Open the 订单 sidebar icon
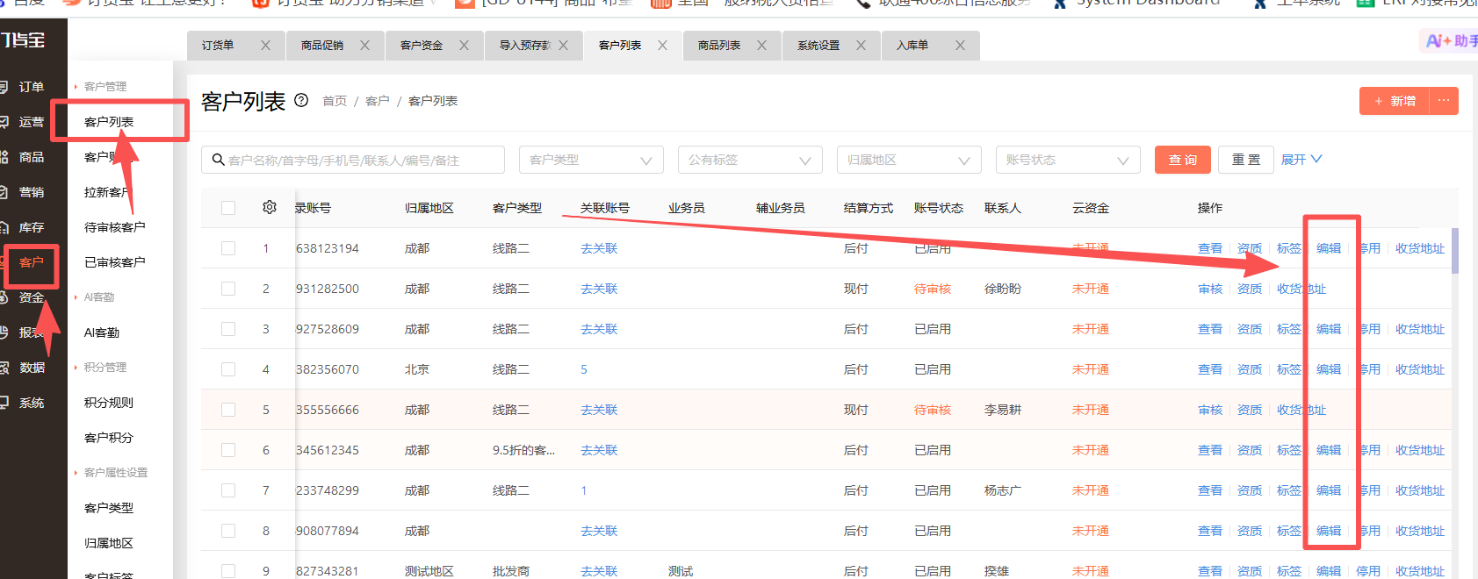Screen dimensions: 1478x579 pyautogui.click(x=4, y=87)
